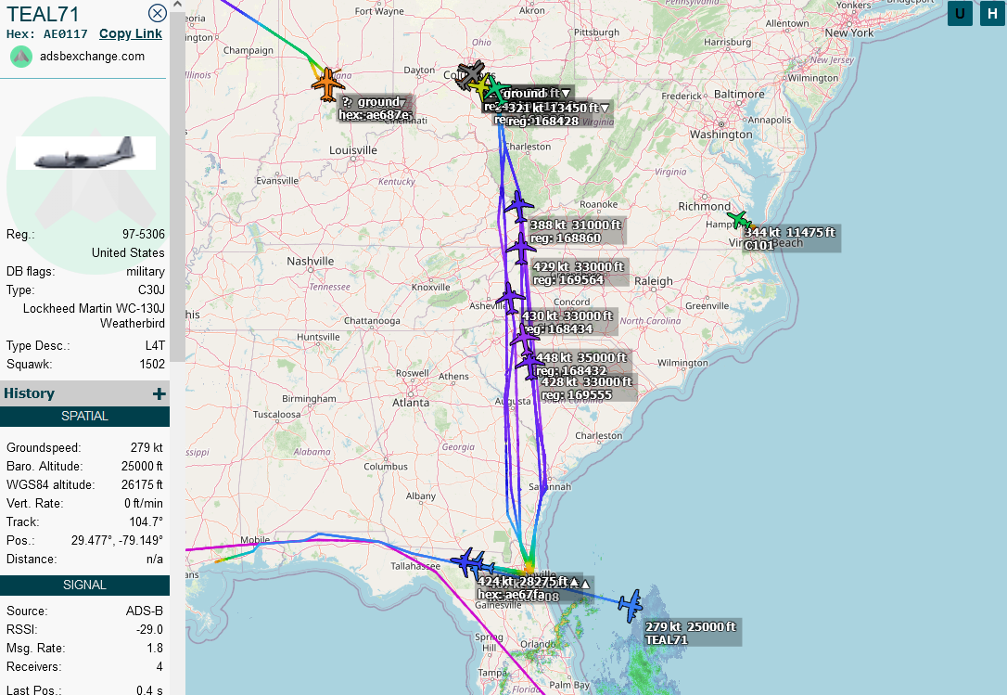Viewport: 1007px width, 695px height.
Task: Click the Type value C30J
Action: point(151,290)
